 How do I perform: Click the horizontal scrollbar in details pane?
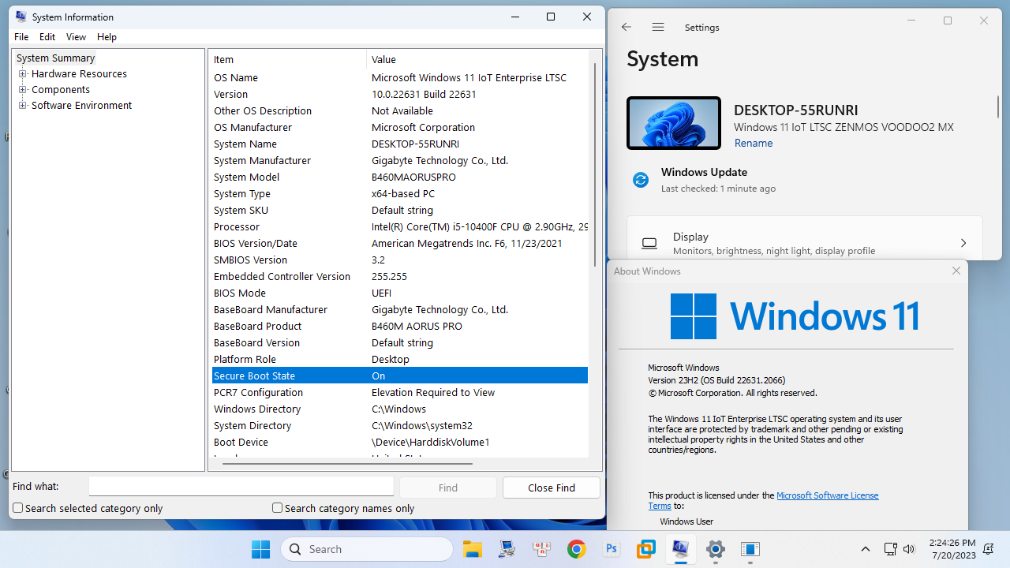(x=347, y=464)
